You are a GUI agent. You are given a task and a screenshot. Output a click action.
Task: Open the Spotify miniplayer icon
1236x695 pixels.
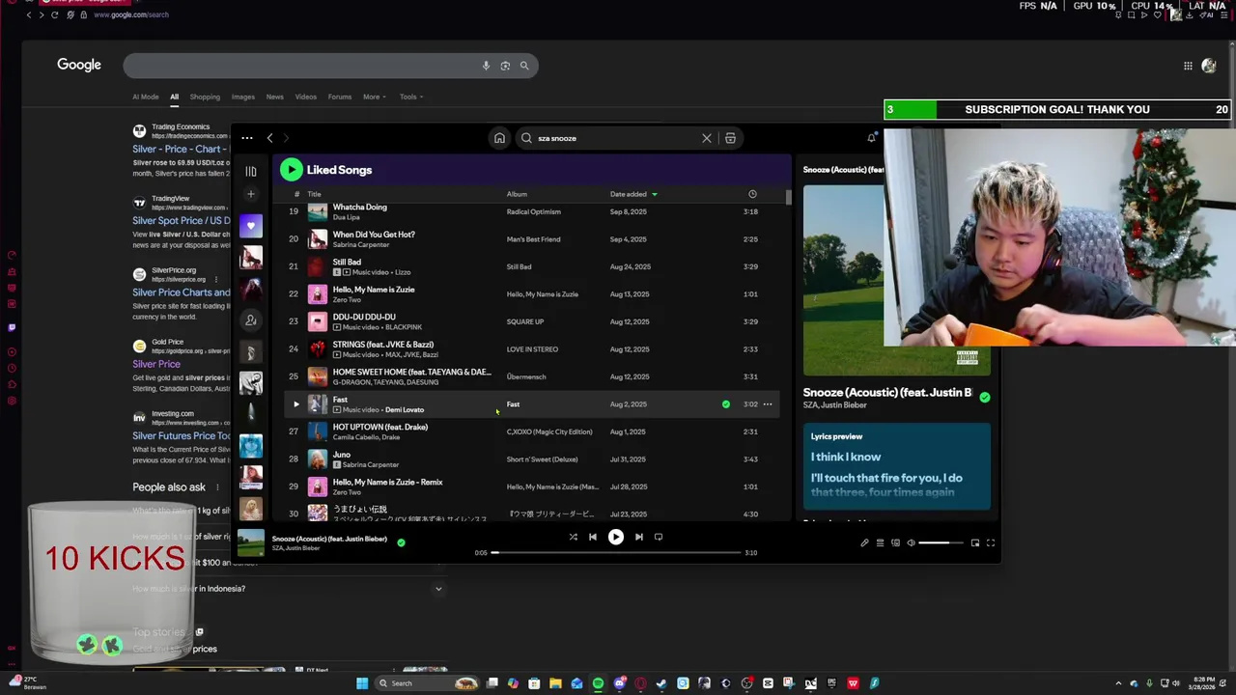974,542
